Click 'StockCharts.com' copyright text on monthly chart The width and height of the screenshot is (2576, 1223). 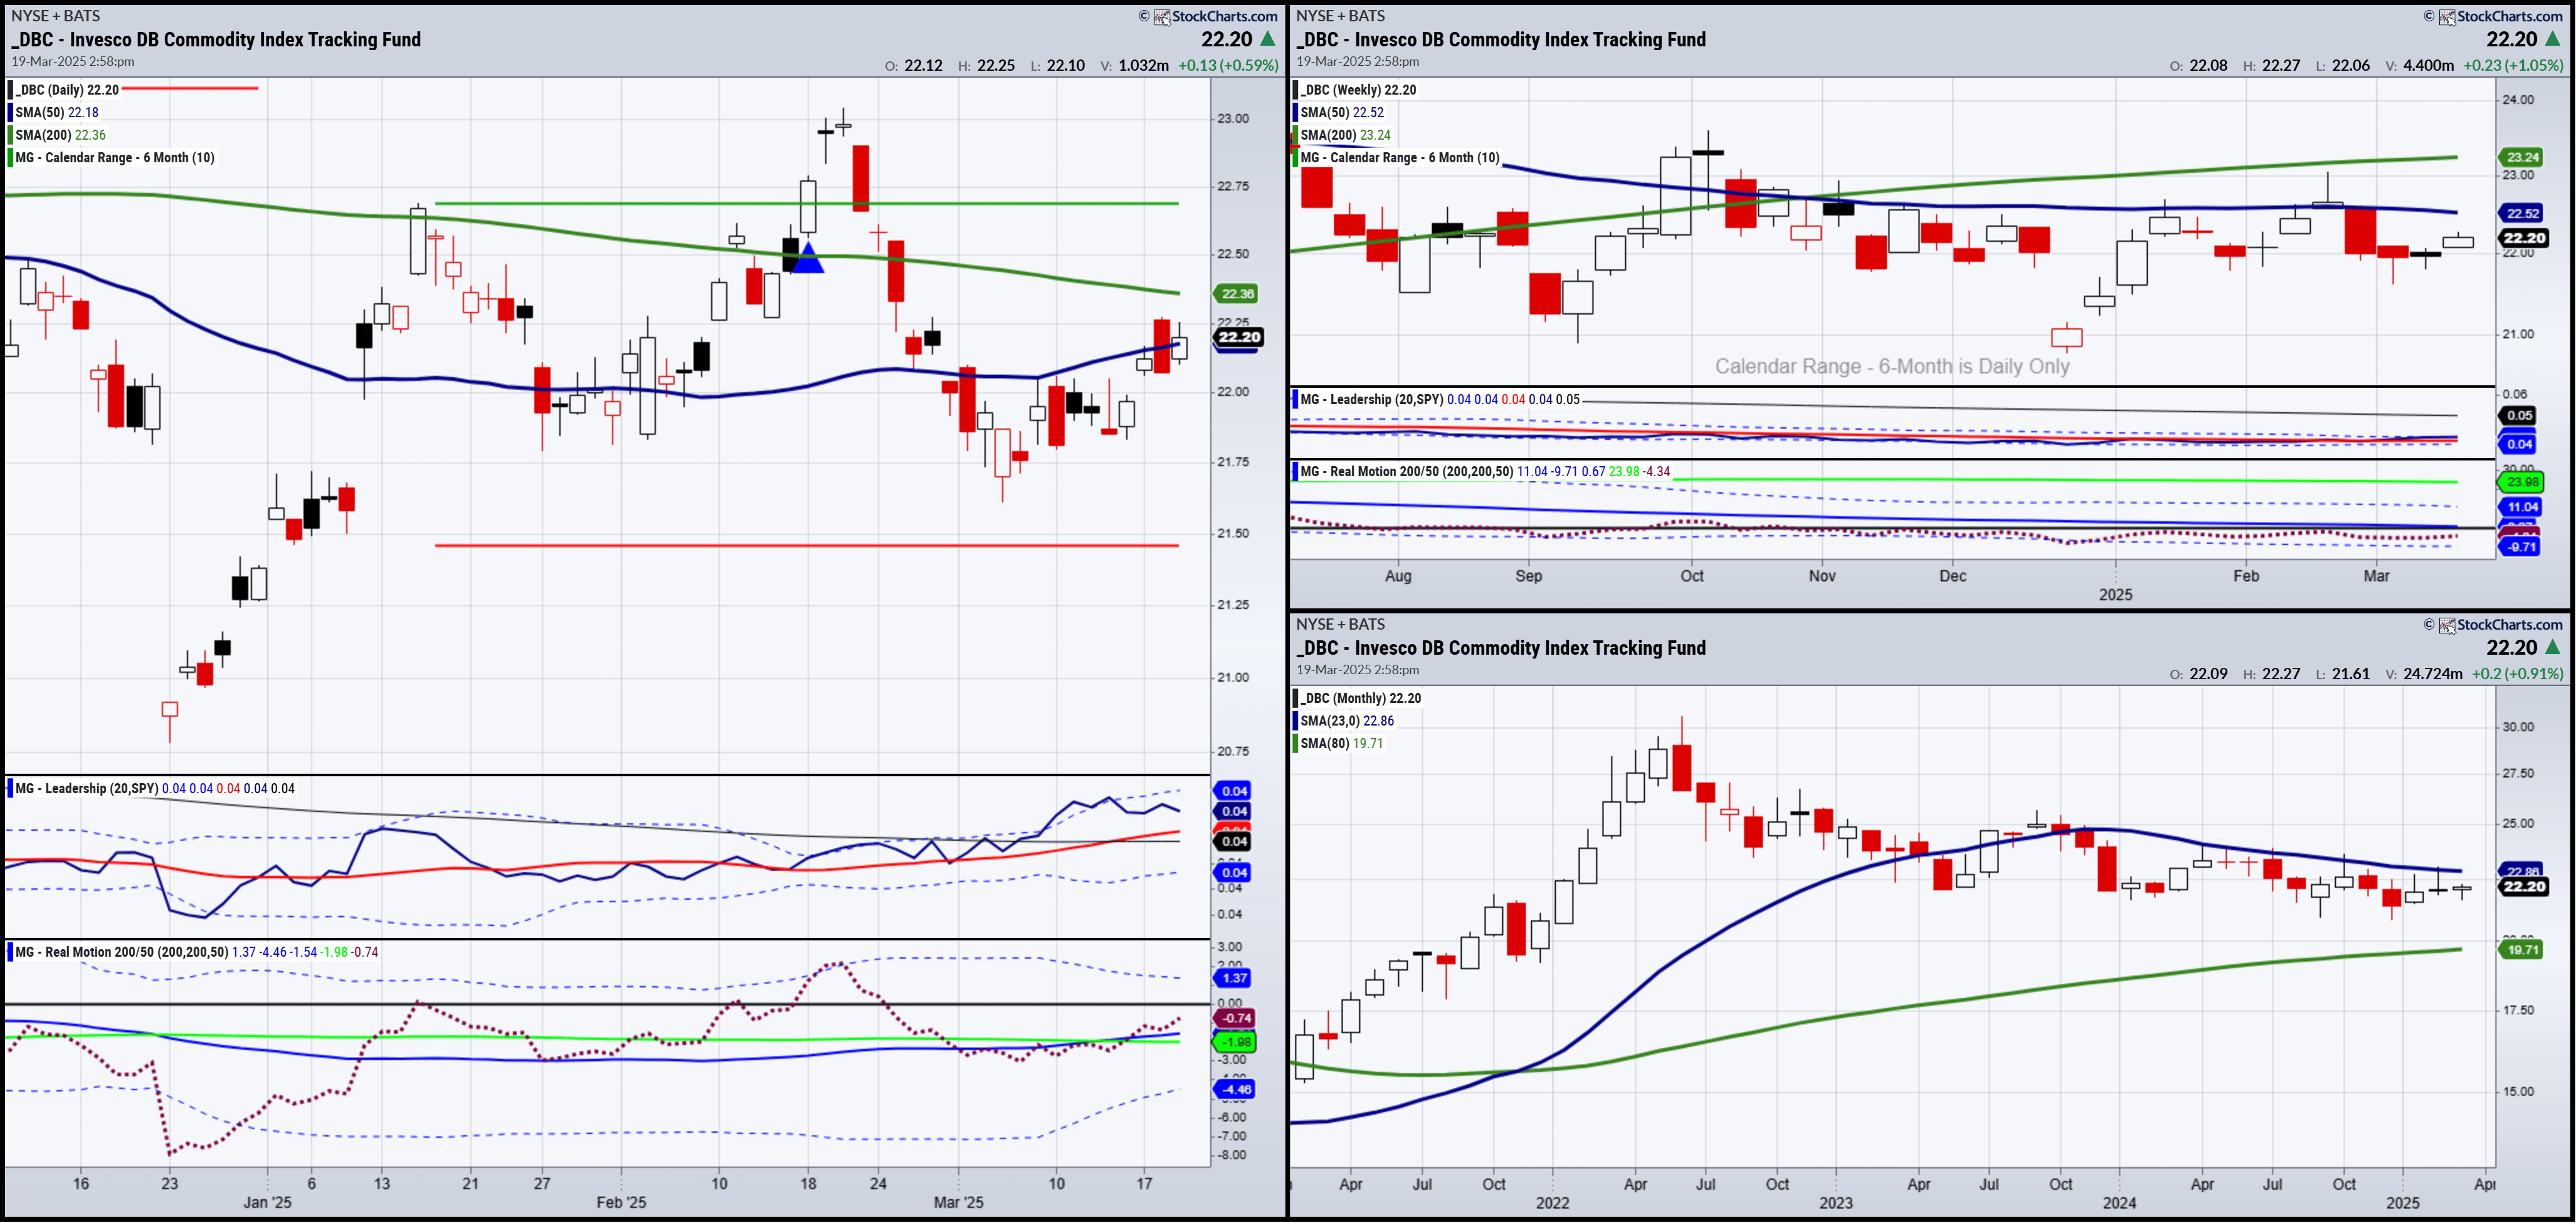click(2510, 625)
